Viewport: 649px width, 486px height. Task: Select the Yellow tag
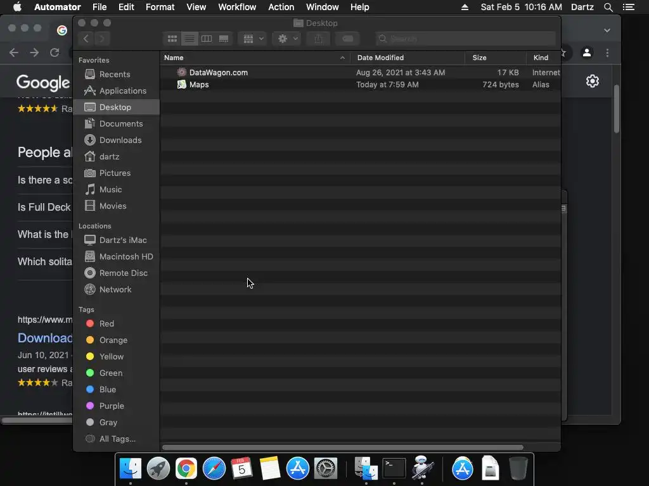pyautogui.click(x=116, y=357)
